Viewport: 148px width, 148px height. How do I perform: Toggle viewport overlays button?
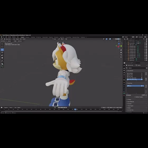(110, 39)
